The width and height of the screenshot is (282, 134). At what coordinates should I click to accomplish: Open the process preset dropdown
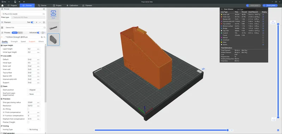click(x=22, y=37)
